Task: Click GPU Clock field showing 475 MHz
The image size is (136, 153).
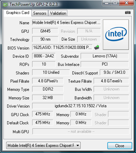Action: [x=43, y=114]
